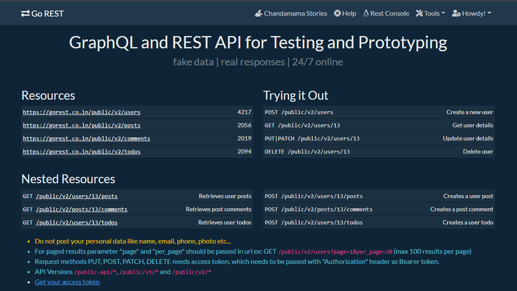Open the Rest Console menu item
Image resolution: width=517 pixels, height=291 pixels.
[x=386, y=14]
